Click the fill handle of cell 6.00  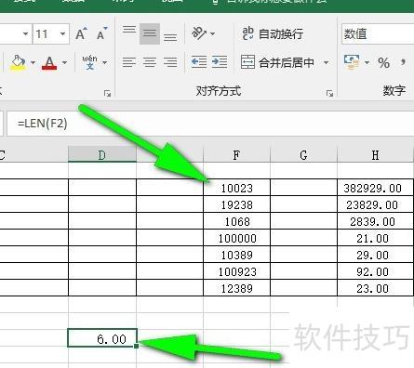point(137,346)
